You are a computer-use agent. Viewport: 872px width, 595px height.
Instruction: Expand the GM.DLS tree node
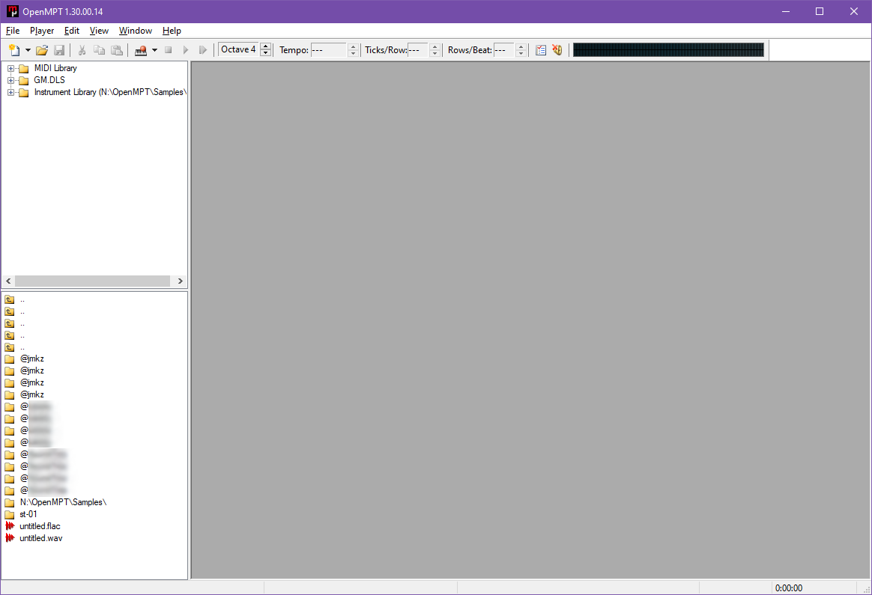[10, 81]
